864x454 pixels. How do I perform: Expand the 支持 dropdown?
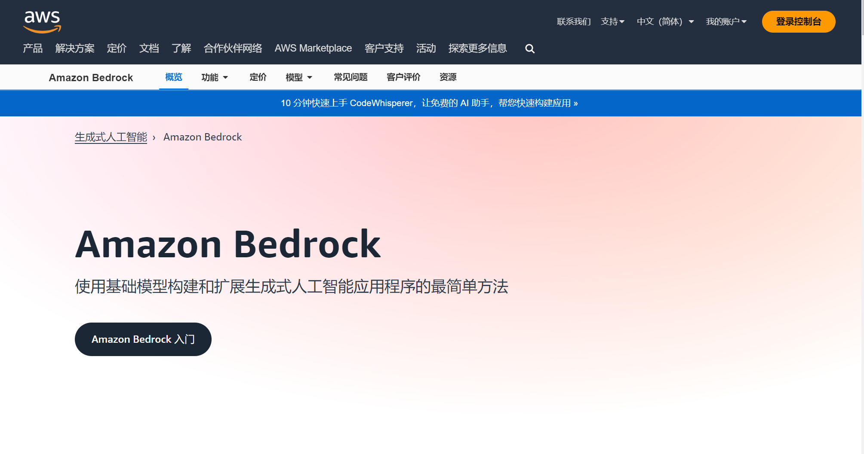[x=612, y=21]
